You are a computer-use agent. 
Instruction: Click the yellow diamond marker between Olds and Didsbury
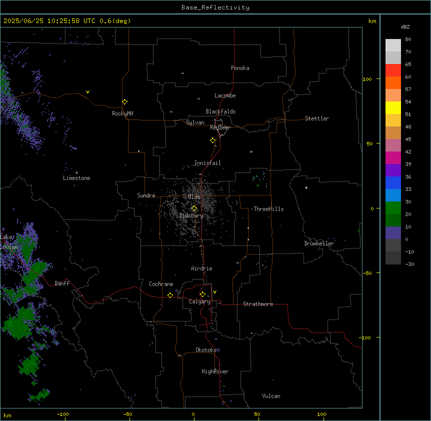194,208
